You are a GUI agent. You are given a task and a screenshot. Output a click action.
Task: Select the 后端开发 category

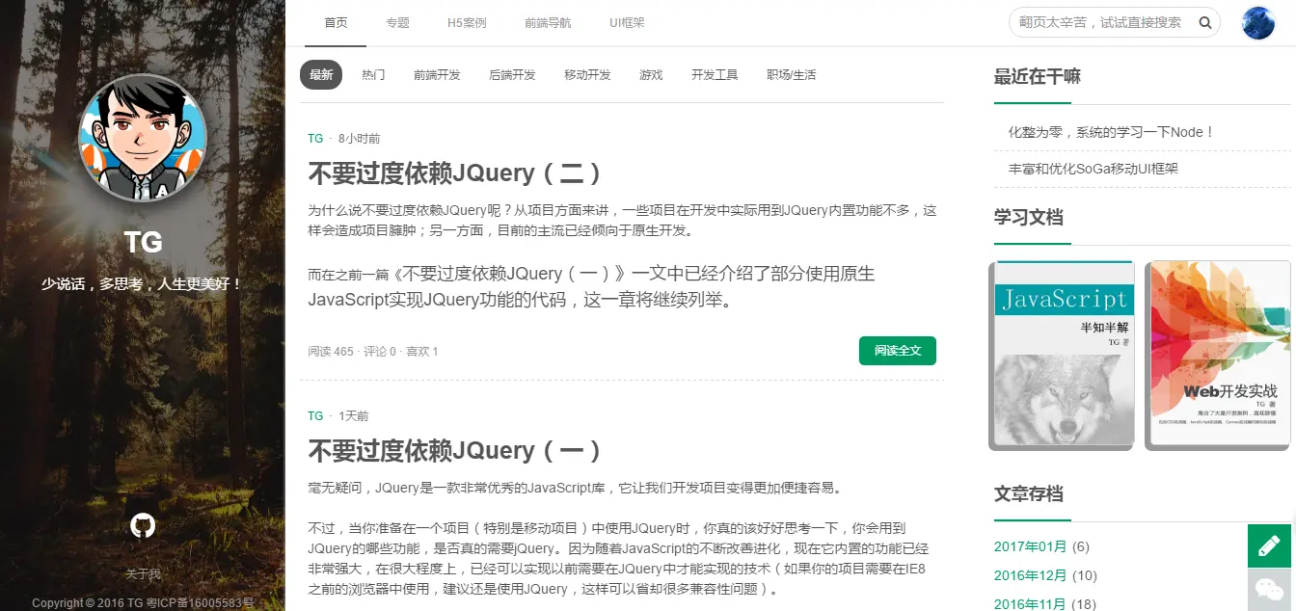(x=512, y=74)
